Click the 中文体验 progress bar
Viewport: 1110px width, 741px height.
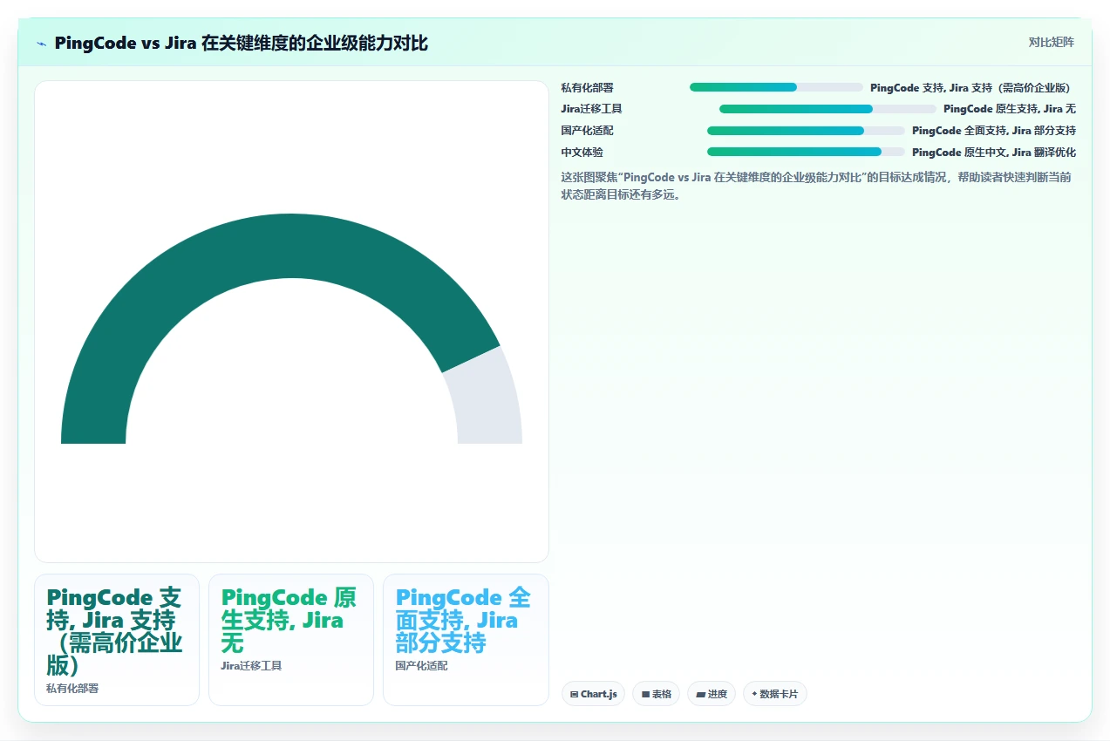(x=806, y=152)
